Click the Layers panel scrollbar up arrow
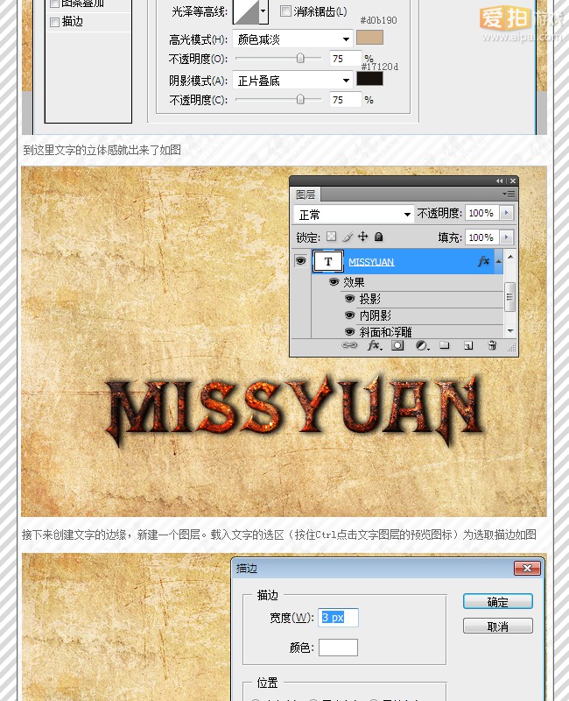This screenshot has height=701, width=569. [510, 257]
